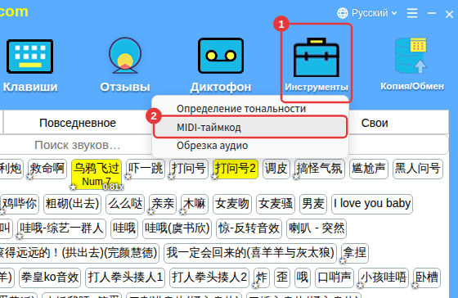Play the 尴尬声 sound

(x=369, y=169)
